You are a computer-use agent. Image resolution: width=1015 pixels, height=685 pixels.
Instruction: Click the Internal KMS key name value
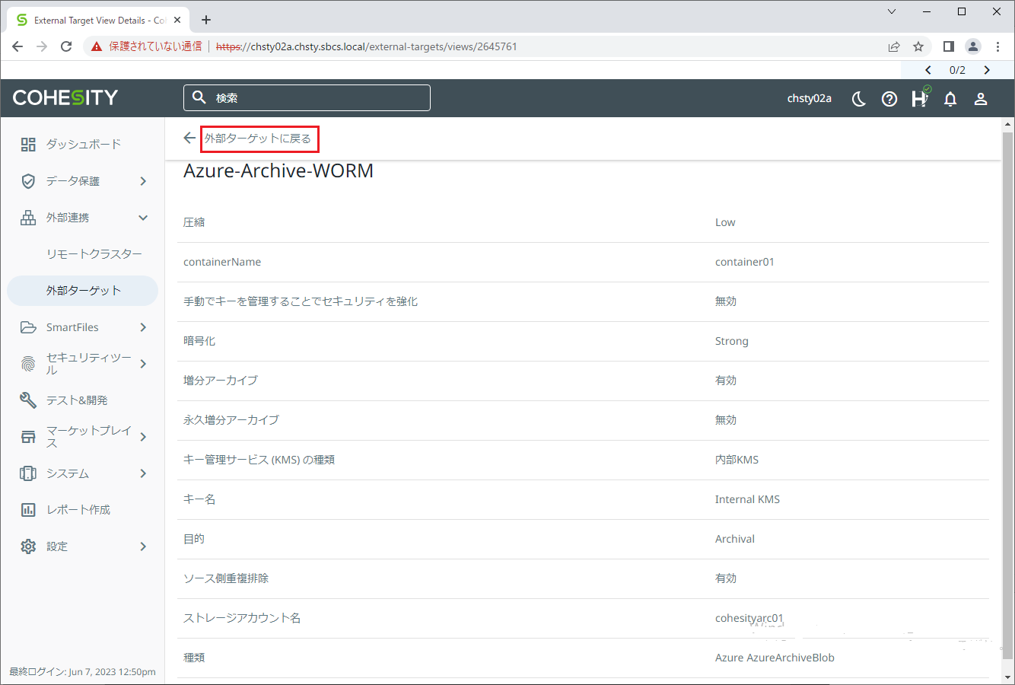747,499
